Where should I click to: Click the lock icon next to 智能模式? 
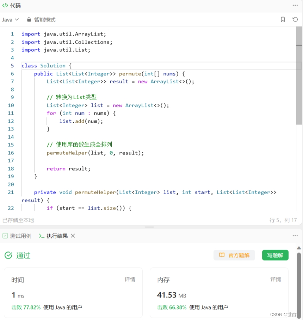(29, 20)
